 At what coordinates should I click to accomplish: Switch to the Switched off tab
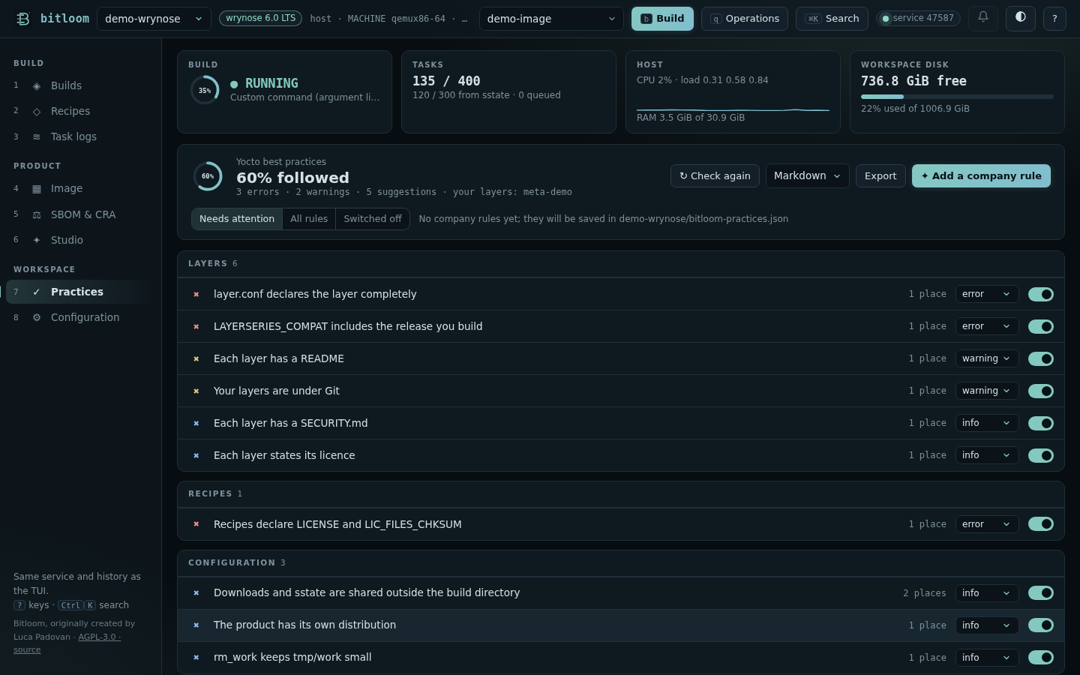pyautogui.click(x=373, y=219)
